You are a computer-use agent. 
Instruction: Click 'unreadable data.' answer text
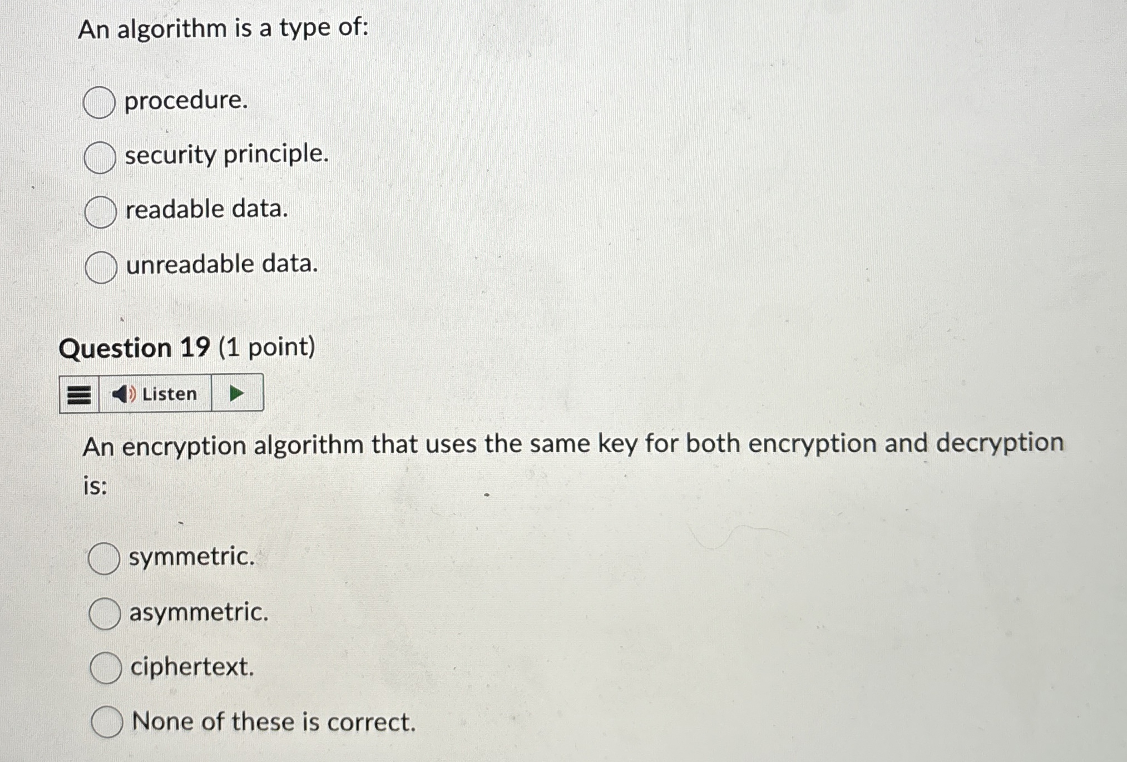(220, 265)
